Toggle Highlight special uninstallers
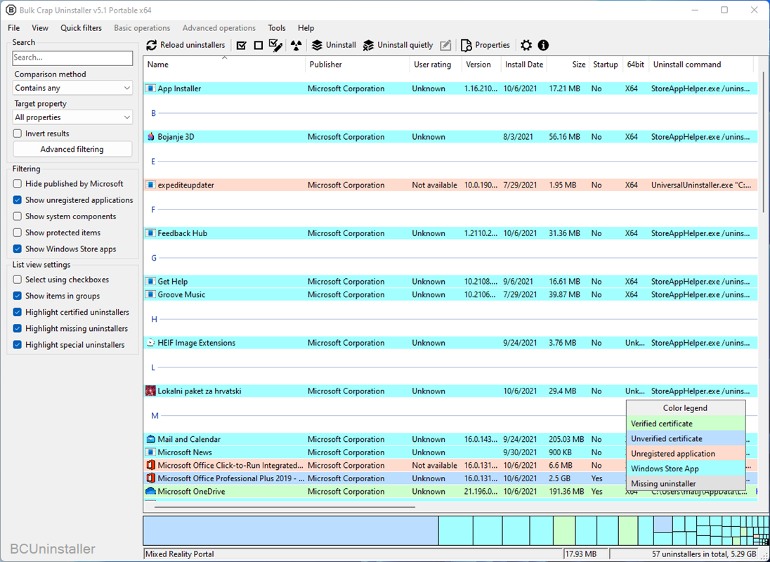Image resolution: width=770 pixels, height=562 pixels. [17, 344]
